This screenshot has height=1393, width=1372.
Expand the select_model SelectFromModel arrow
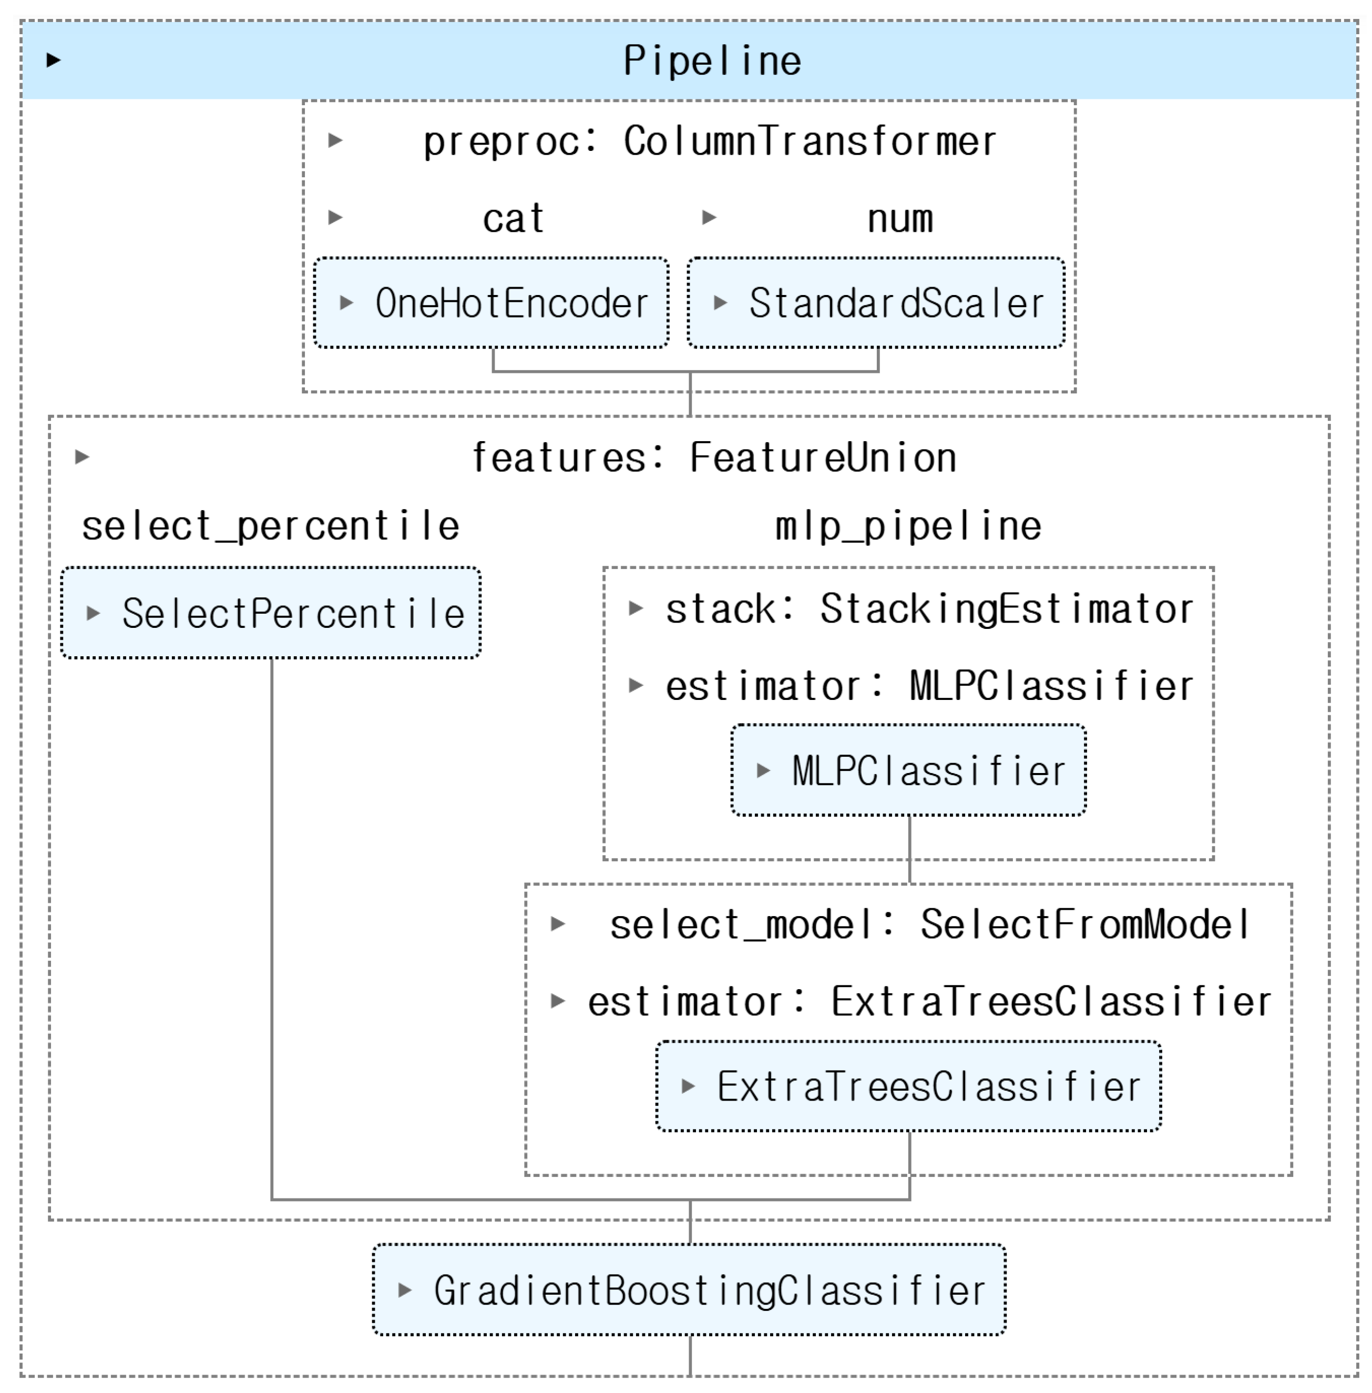(x=558, y=924)
